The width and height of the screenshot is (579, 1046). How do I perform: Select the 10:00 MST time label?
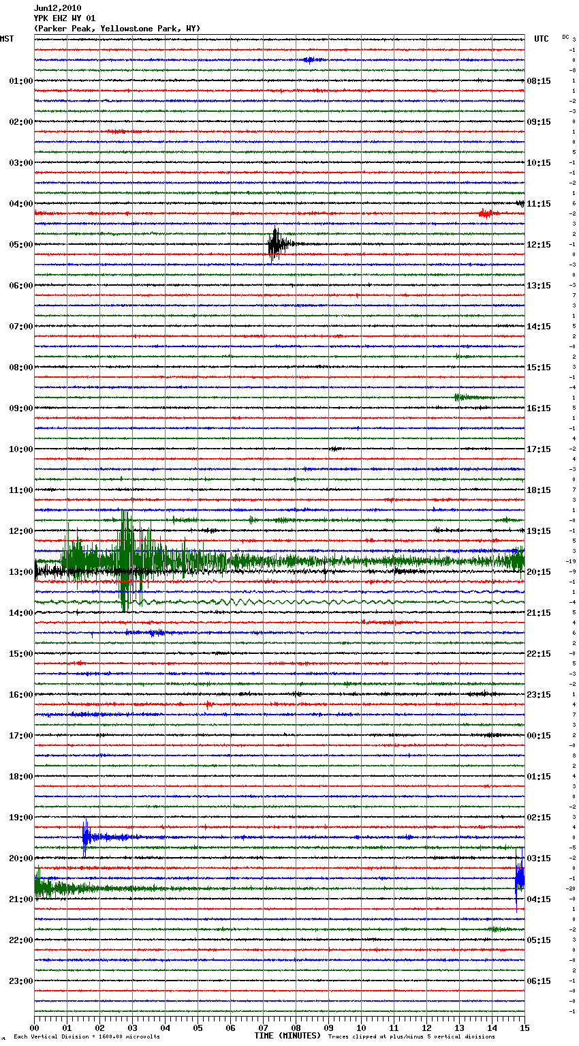pyautogui.click(x=20, y=449)
